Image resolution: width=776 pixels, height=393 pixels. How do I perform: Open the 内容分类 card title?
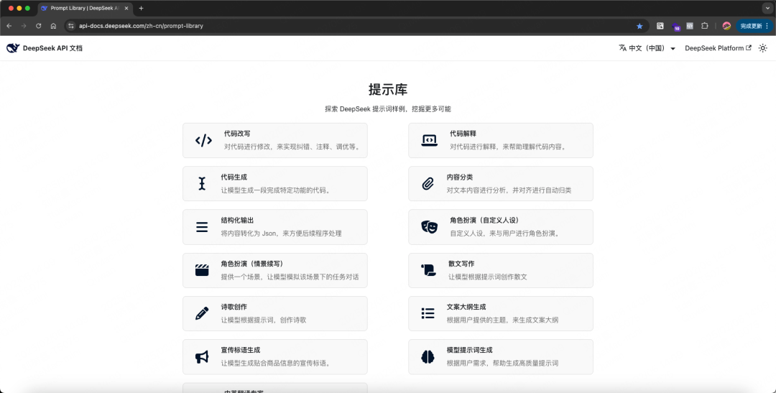pos(460,177)
